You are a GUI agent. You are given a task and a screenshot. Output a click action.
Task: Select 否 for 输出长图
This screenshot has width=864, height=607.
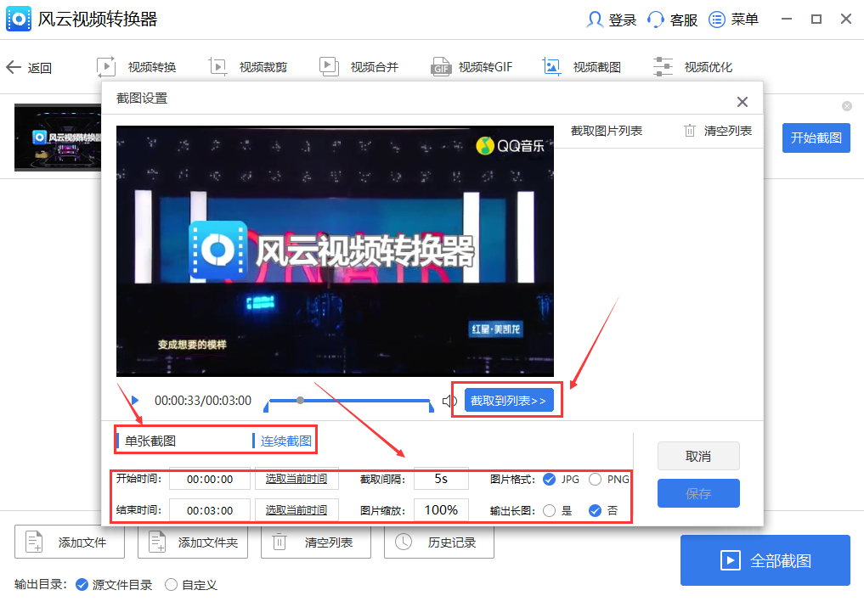(x=595, y=510)
